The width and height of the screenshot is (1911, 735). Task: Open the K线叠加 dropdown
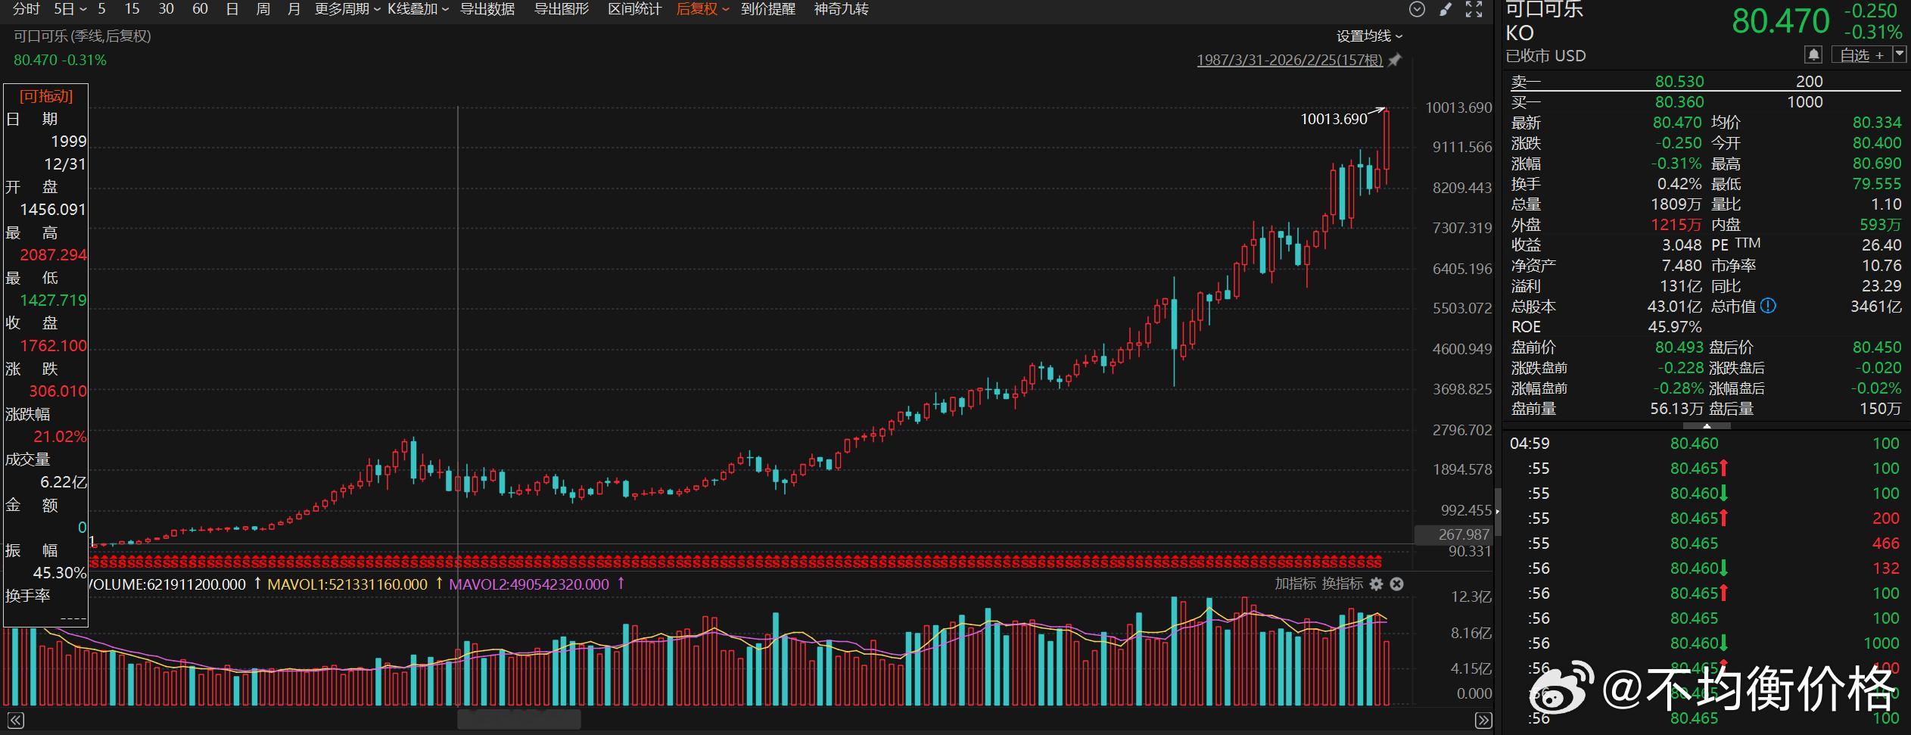point(419,9)
